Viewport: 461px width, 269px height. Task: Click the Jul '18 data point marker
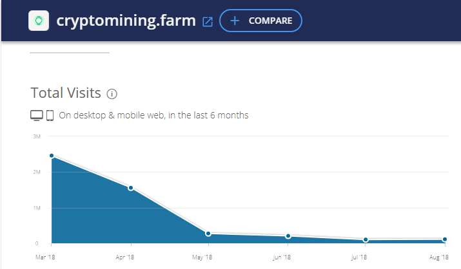coord(366,240)
